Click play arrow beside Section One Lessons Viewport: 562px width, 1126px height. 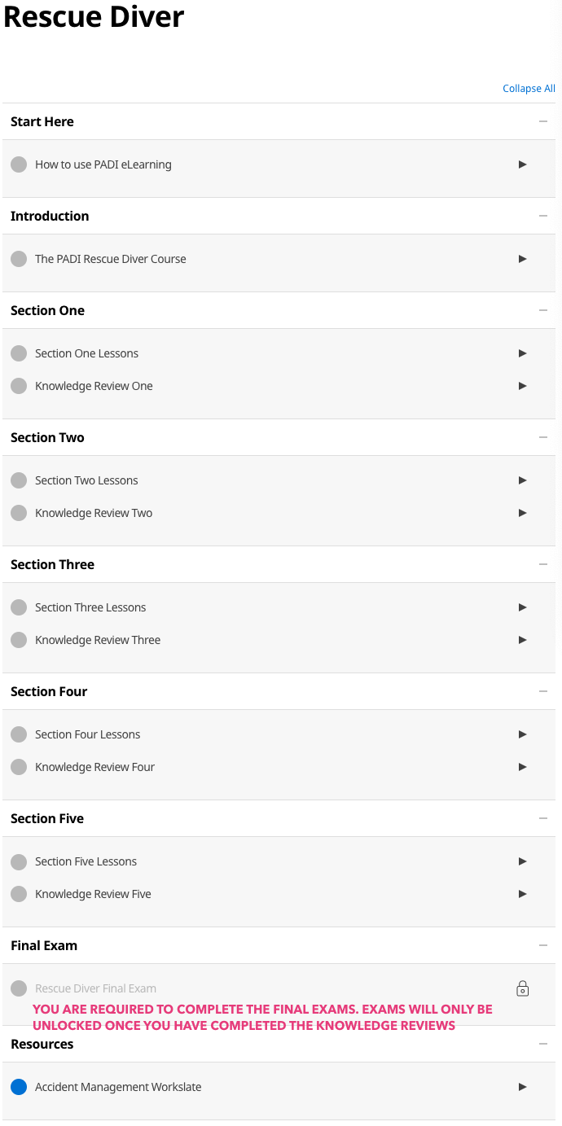pyautogui.click(x=523, y=353)
